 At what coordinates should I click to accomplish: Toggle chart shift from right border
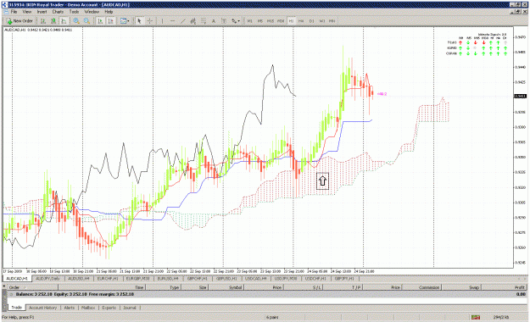coord(110,21)
